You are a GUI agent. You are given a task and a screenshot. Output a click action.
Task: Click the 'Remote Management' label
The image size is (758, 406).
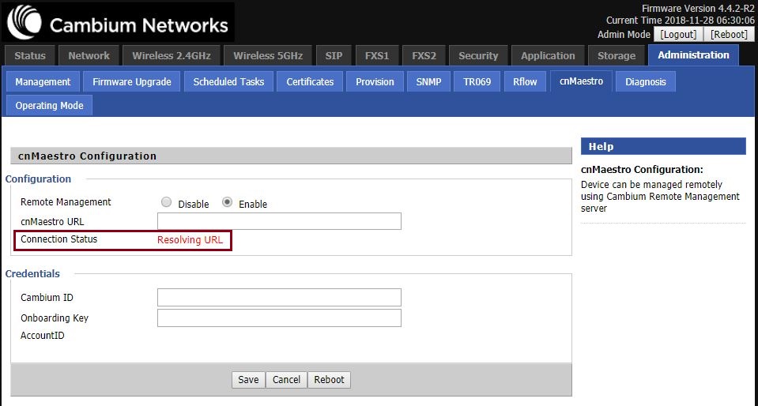pyautogui.click(x=66, y=202)
